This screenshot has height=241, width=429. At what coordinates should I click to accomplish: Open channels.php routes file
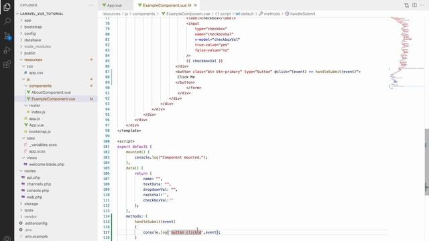tap(39, 184)
